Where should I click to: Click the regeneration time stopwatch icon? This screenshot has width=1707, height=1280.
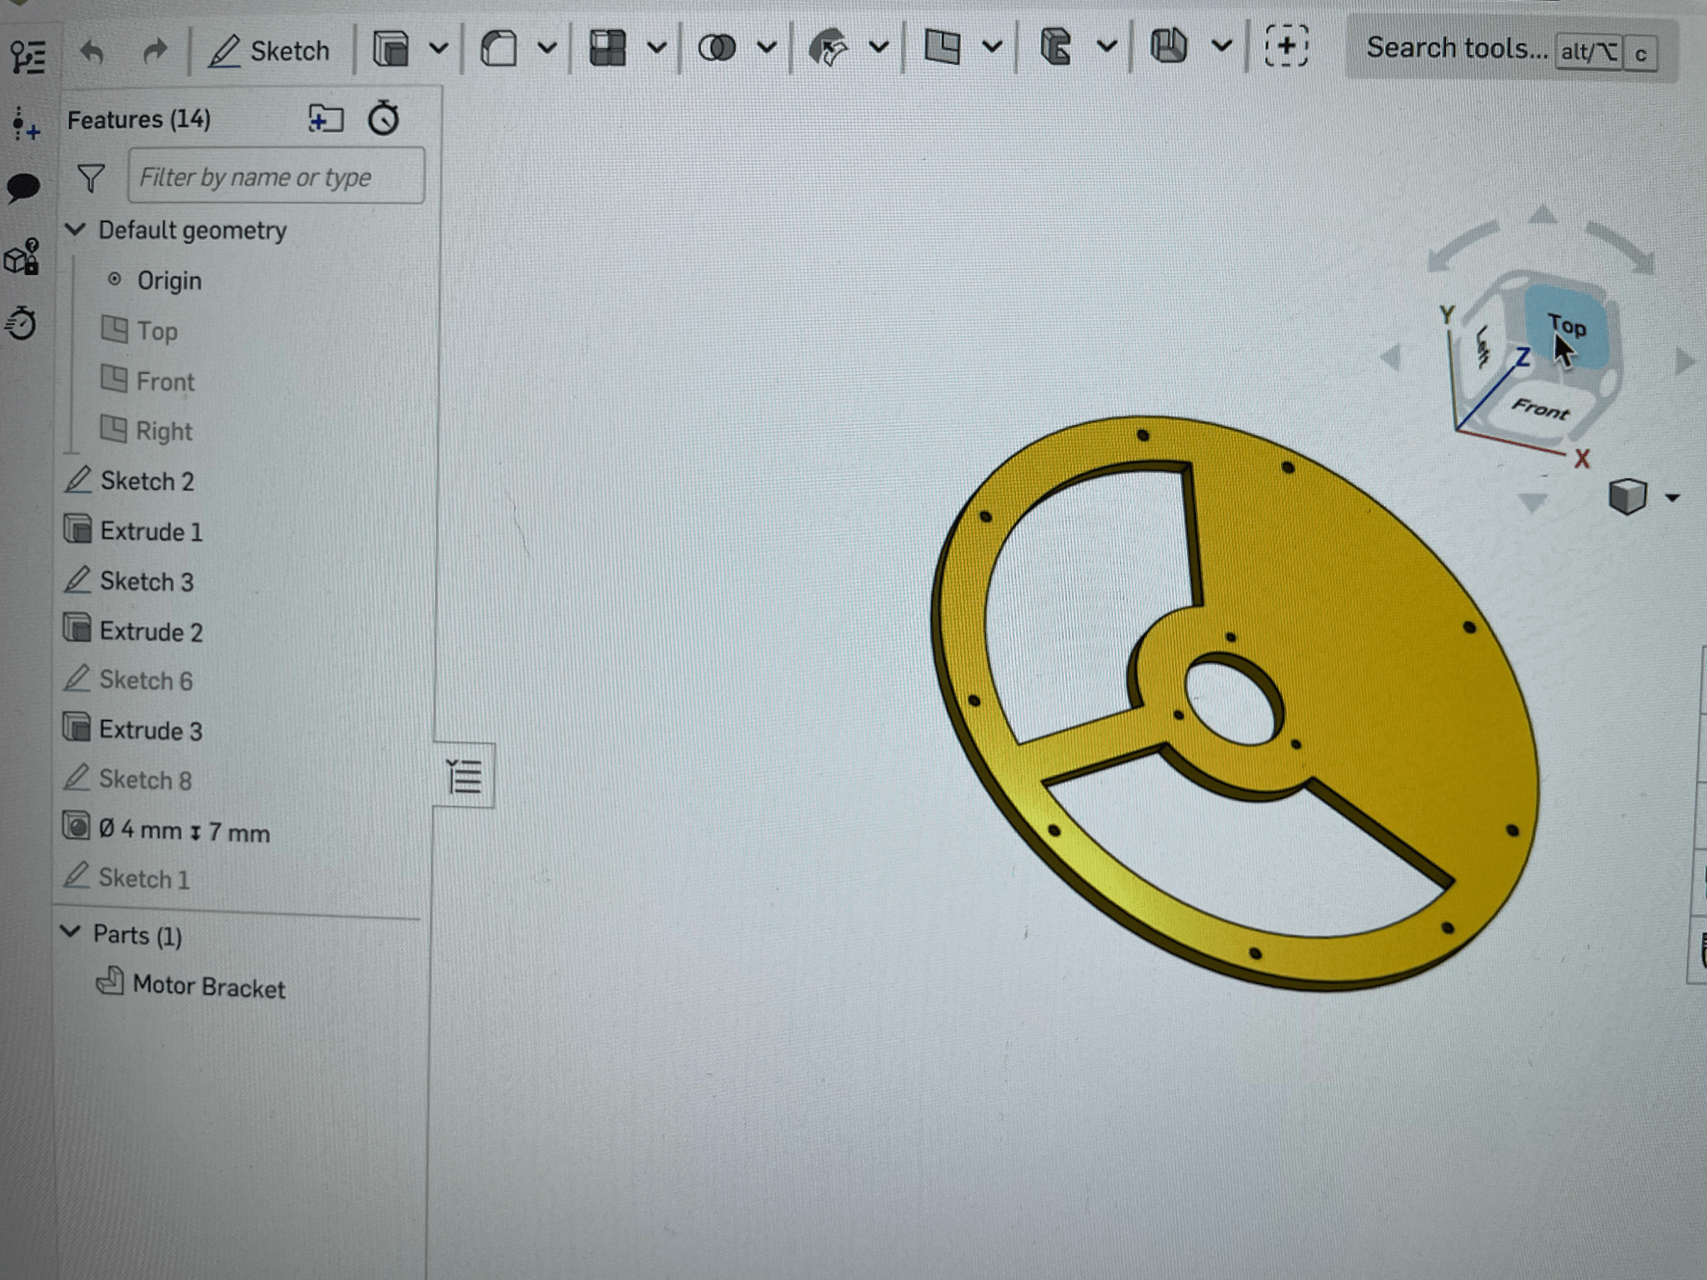click(x=383, y=117)
